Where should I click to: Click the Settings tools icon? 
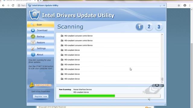(x=33, y=49)
